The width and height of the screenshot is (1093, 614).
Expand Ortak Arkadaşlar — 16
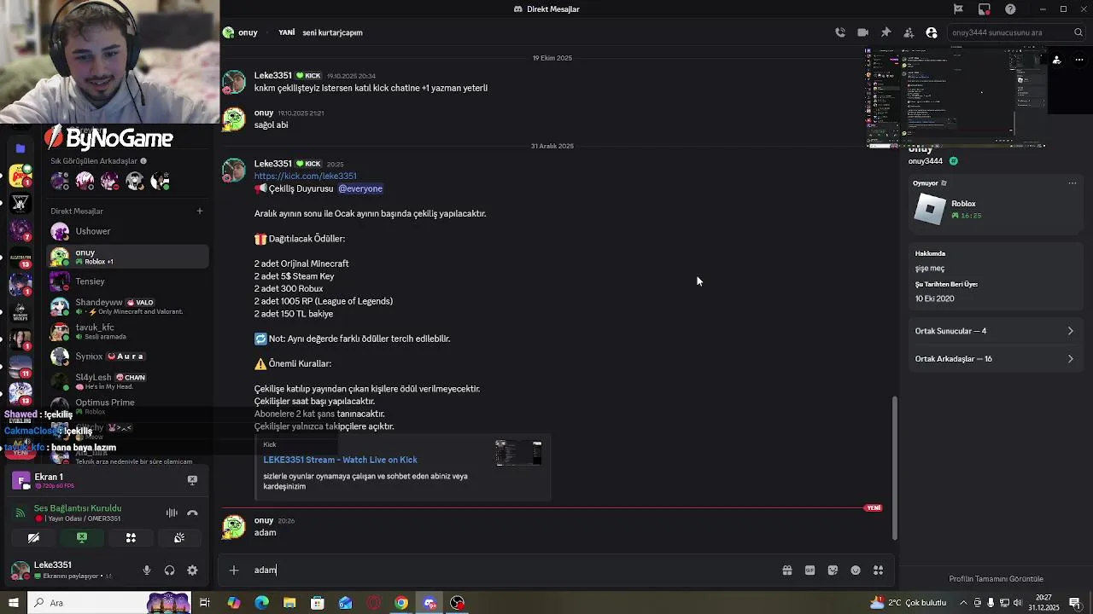[994, 359]
